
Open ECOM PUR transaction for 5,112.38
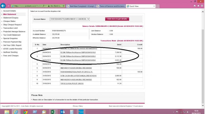coord(78,56)
